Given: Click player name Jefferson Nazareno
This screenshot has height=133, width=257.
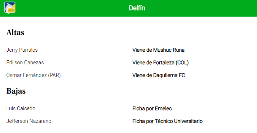Looking at the screenshot, I should click(x=29, y=121).
